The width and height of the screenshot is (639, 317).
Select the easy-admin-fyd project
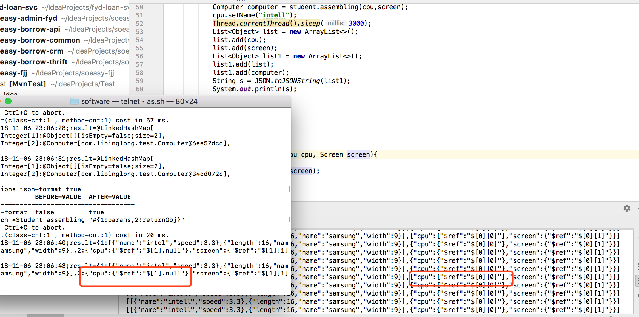pyautogui.click(x=29, y=18)
